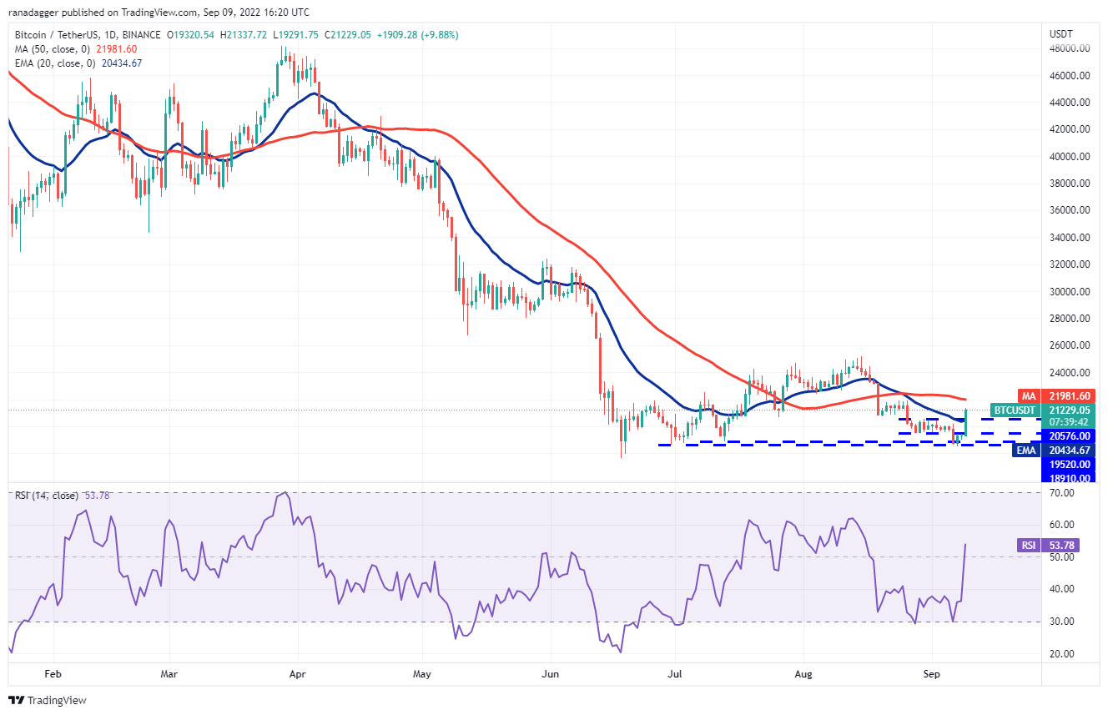
Task: Click the 32000.00 price axis label
Action: (x=1068, y=264)
